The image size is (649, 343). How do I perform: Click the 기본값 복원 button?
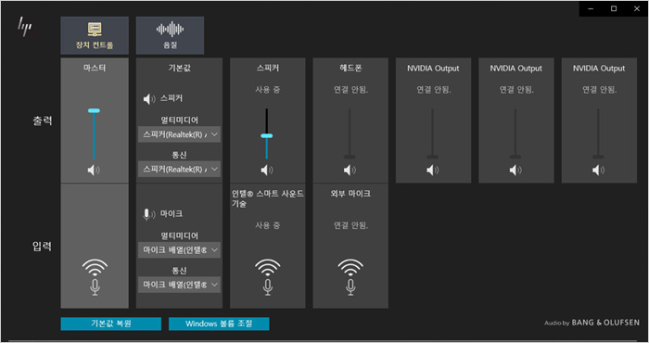[x=111, y=324]
